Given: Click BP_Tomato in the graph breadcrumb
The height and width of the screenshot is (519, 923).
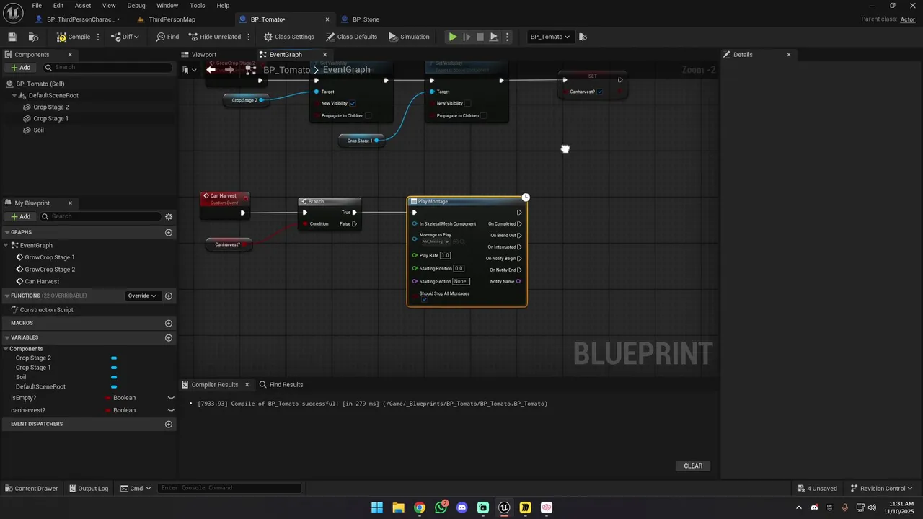Looking at the screenshot, I should click(286, 70).
